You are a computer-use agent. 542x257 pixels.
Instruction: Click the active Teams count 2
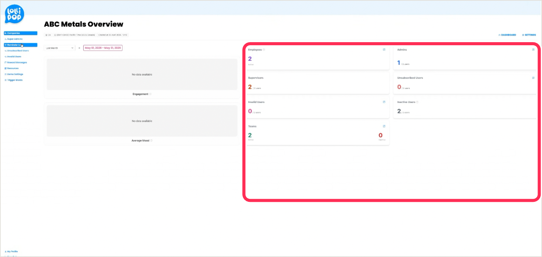pos(250,135)
